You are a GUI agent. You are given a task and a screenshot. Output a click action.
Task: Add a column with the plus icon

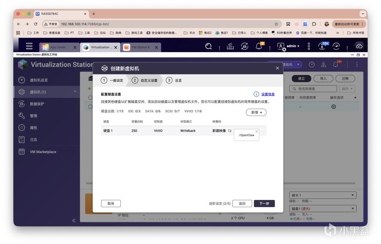pyautogui.click(x=355, y=98)
